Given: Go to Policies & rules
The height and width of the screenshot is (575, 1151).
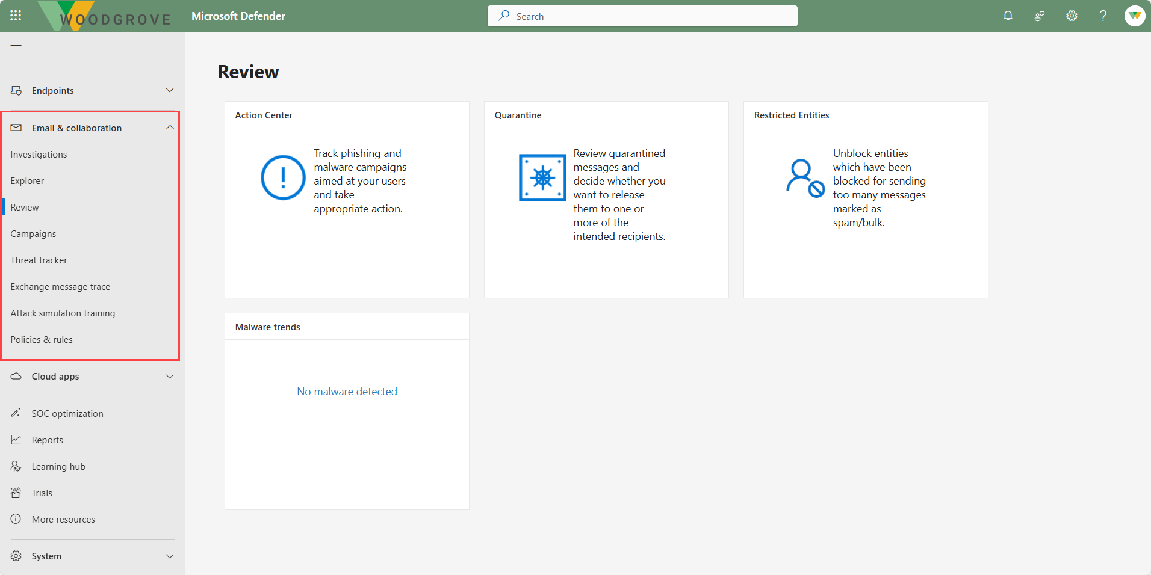Looking at the screenshot, I should [42, 339].
